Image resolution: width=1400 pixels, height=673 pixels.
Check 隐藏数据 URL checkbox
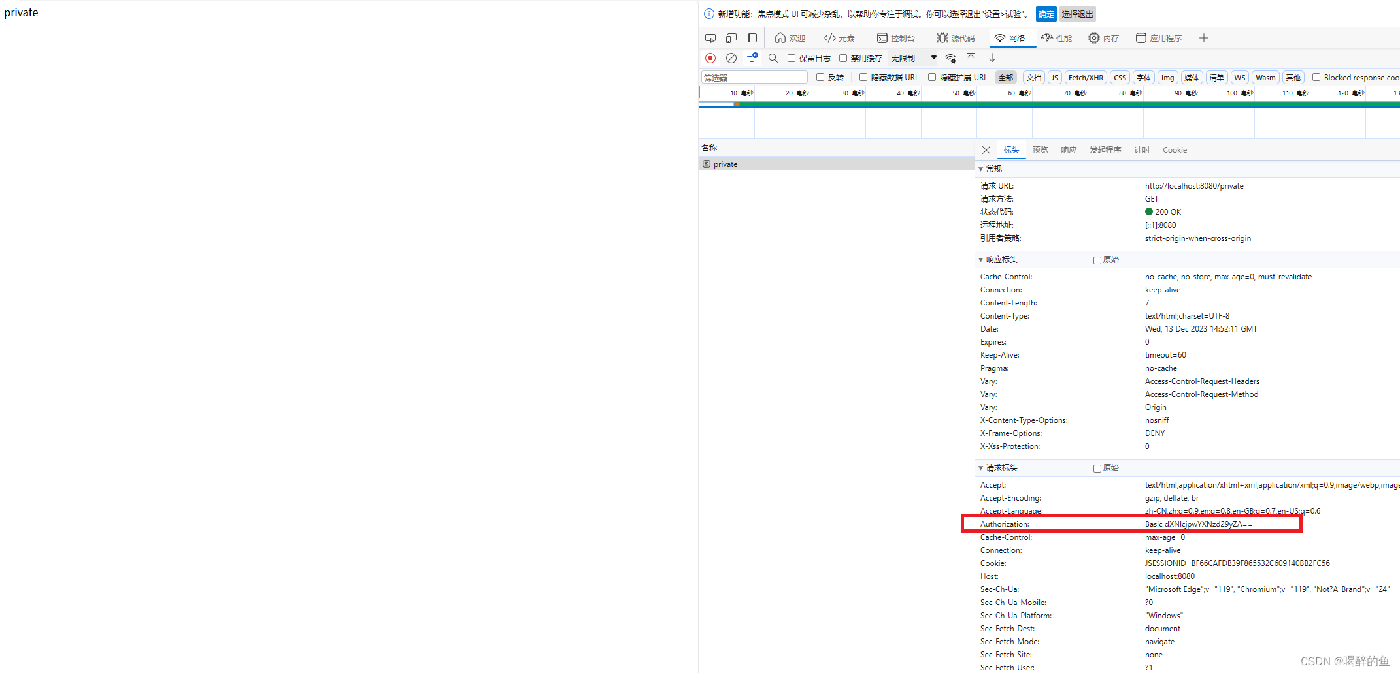click(x=863, y=78)
